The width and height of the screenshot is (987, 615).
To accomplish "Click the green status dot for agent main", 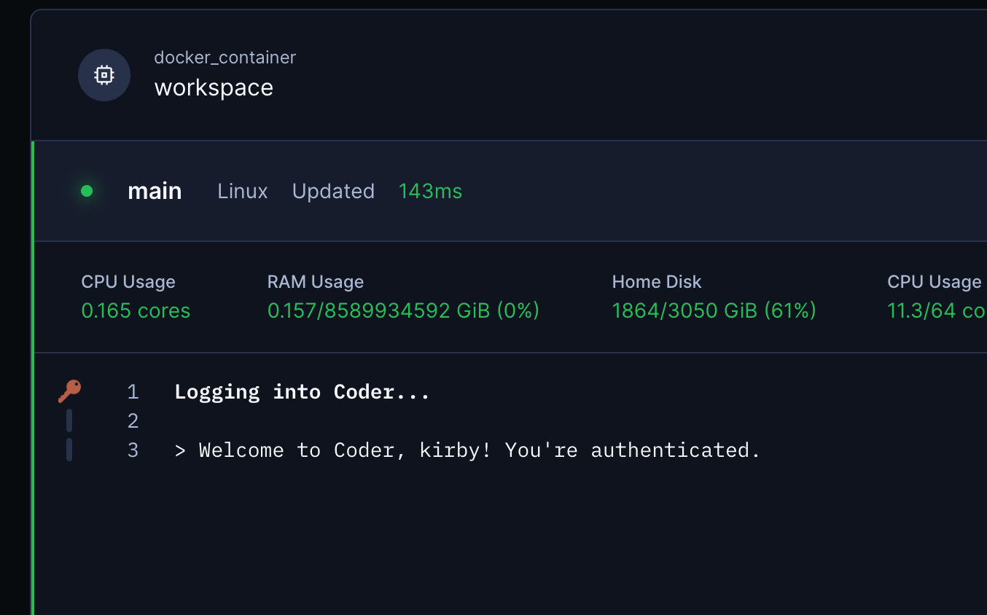I will click(86, 191).
